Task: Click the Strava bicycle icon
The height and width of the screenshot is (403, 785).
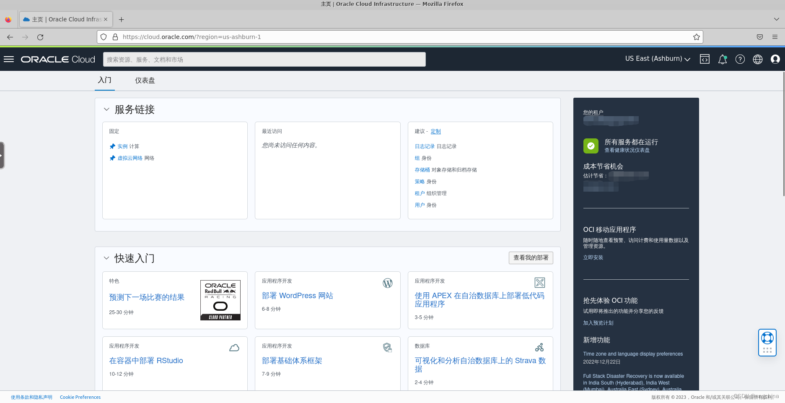Action: click(539, 347)
